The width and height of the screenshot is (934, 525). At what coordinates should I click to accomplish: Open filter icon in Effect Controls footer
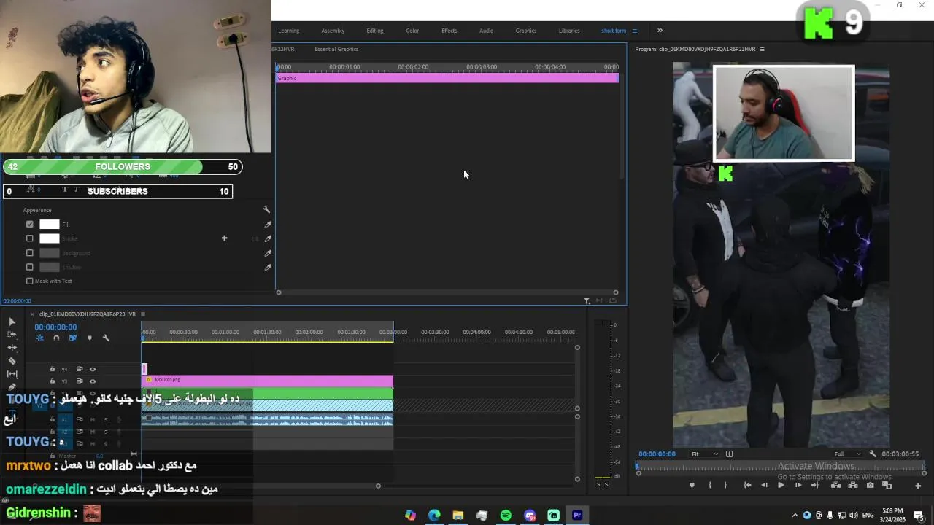587,300
